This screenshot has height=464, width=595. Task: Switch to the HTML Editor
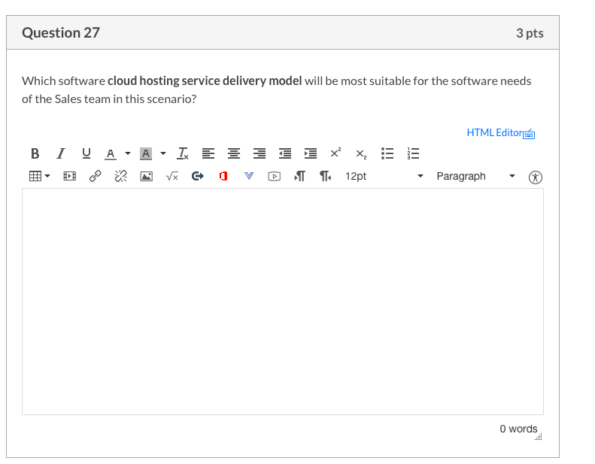pos(495,133)
